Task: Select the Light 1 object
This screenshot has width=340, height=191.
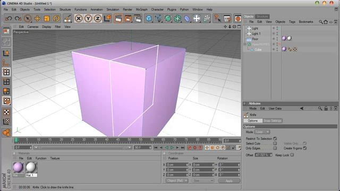Action: (x=256, y=34)
